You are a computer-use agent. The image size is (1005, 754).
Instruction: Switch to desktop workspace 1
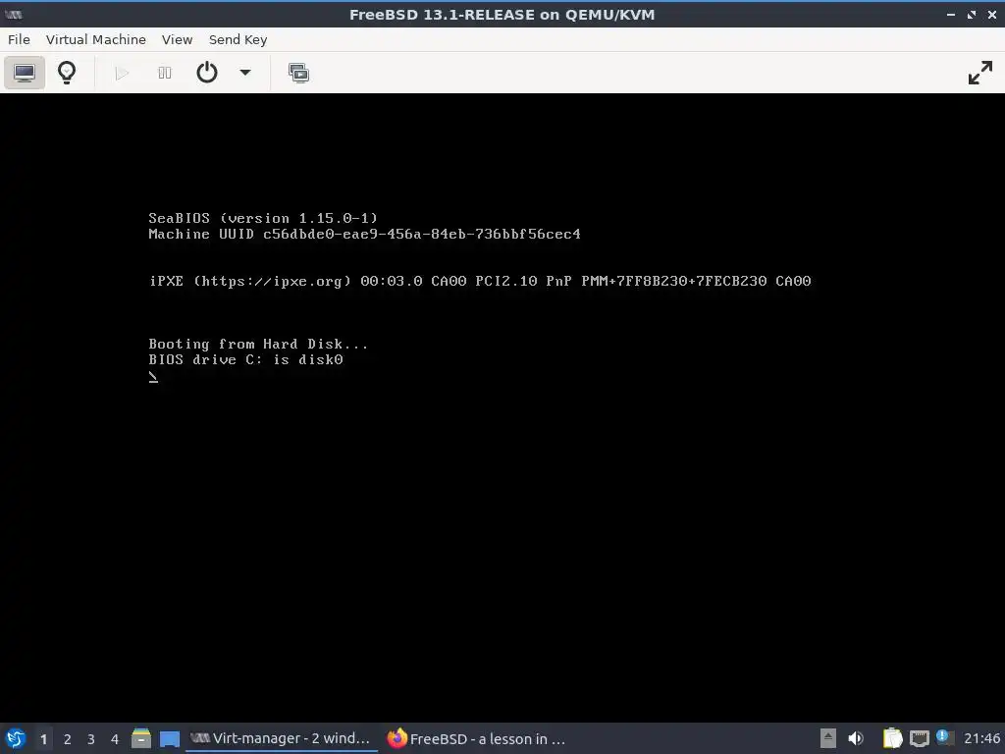[x=43, y=738]
